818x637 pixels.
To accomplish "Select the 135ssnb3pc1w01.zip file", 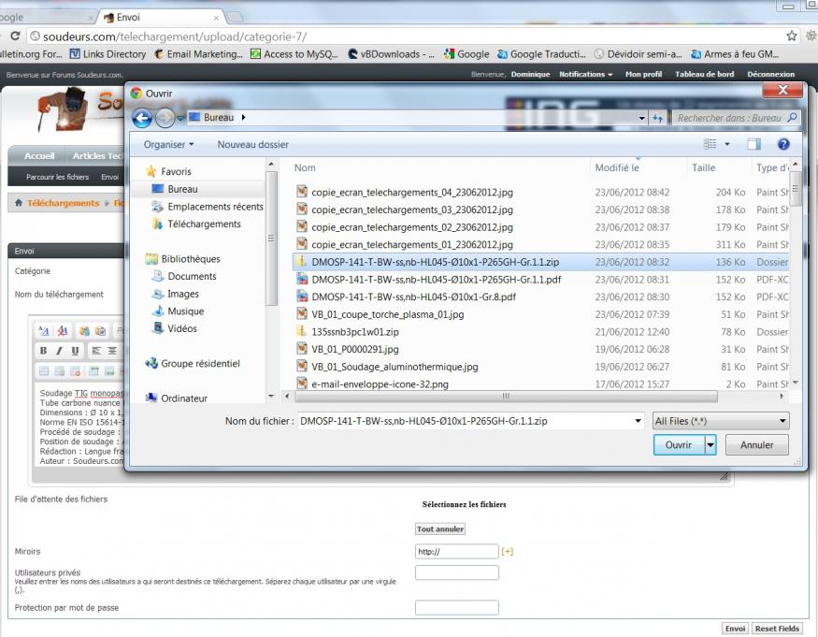I will pyautogui.click(x=355, y=332).
